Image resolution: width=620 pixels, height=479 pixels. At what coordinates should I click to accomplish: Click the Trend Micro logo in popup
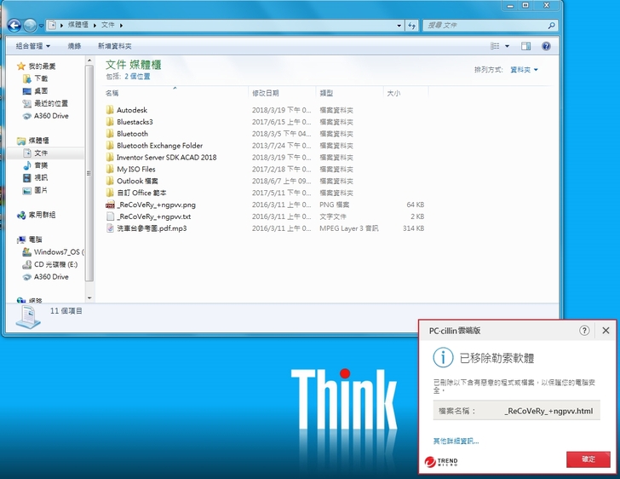click(441, 462)
